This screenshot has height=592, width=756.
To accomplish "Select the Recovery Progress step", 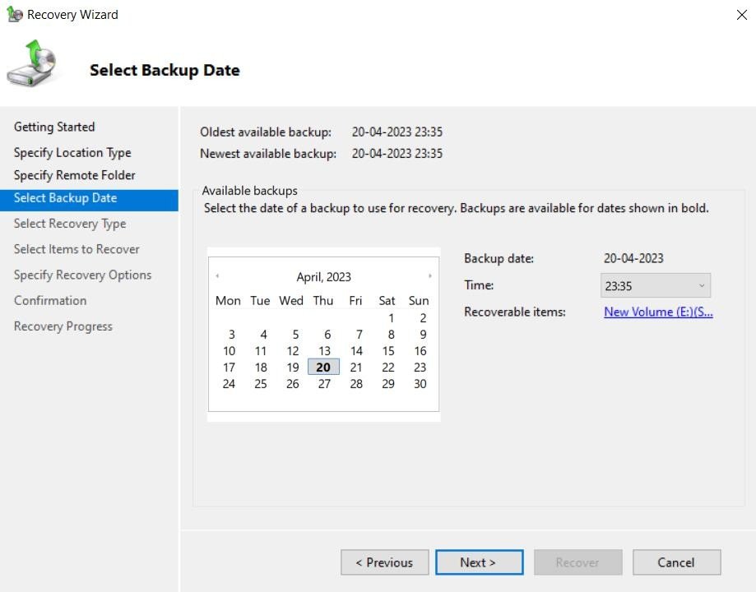I will 63,326.
